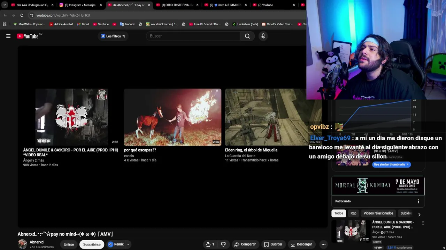Click the Descargar button
Screen dimensions: 446x250
[301, 244]
